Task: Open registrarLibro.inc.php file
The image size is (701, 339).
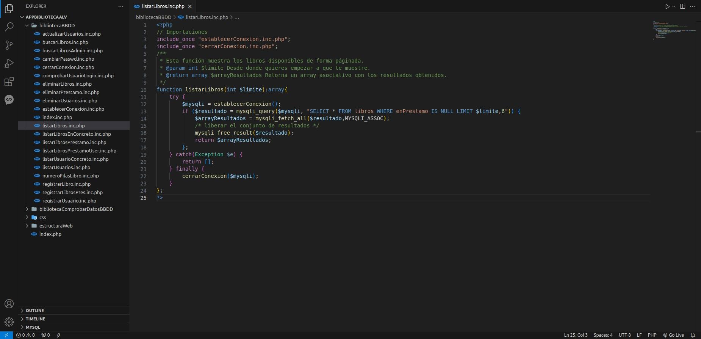Action: (x=74, y=184)
